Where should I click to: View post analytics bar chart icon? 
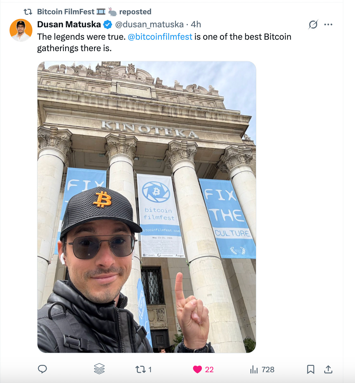pos(254,369)
